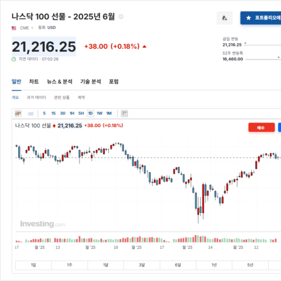Click the delayed data clock icon
The width and height of the screenshot is (281, 281).
14,59
